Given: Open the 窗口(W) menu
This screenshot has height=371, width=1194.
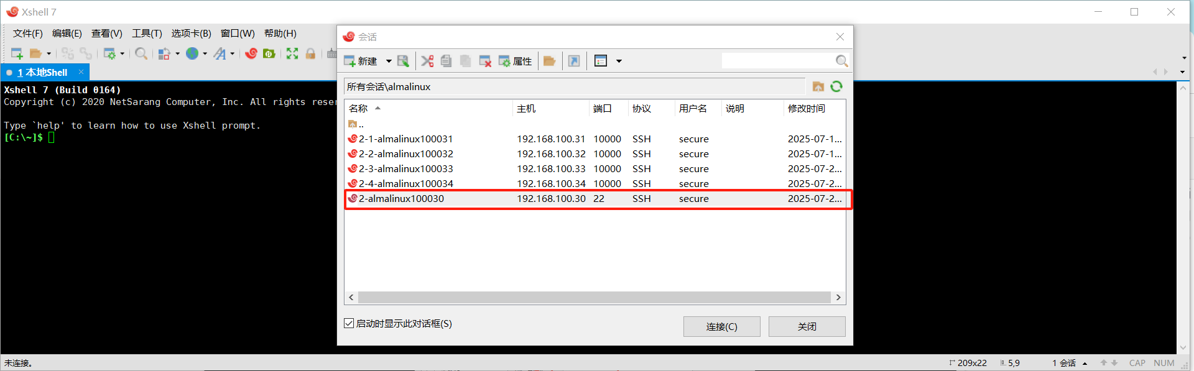Looking at the screenshot, I should click(x=238, y=34).
